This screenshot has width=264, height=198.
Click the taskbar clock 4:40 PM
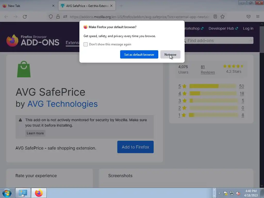[x=251, y=193]
